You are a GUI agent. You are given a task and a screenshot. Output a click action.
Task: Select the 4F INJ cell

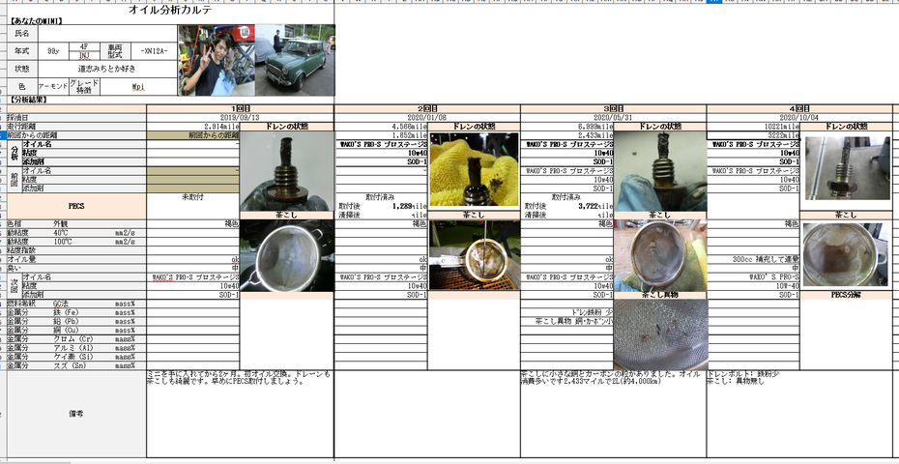[x=84, y=51]
